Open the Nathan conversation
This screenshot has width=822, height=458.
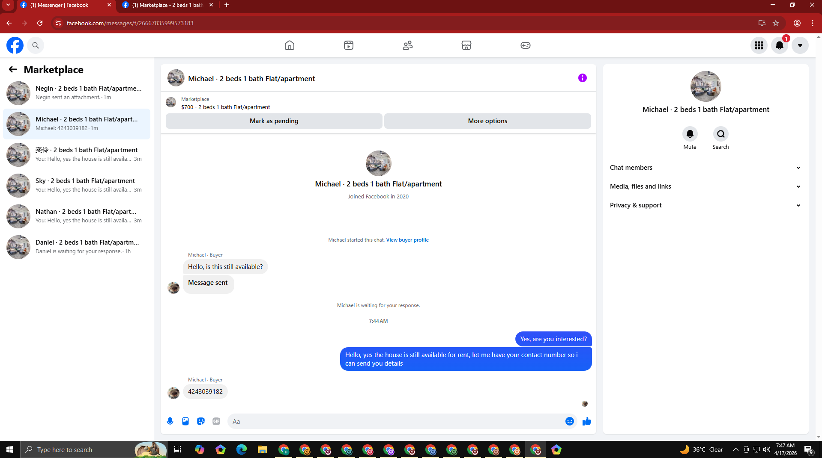pyautogui.click(x=77, y=216)
